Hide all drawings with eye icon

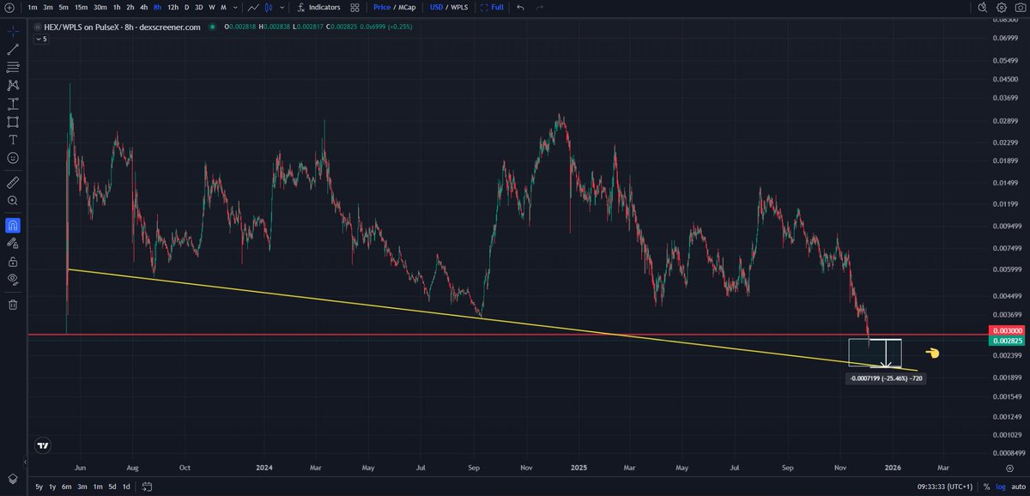13,279
